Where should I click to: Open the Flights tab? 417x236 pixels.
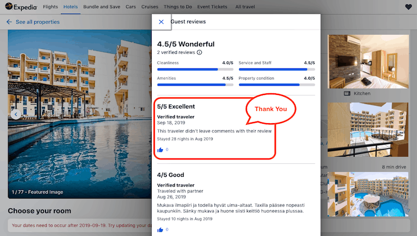click(50, 7)
